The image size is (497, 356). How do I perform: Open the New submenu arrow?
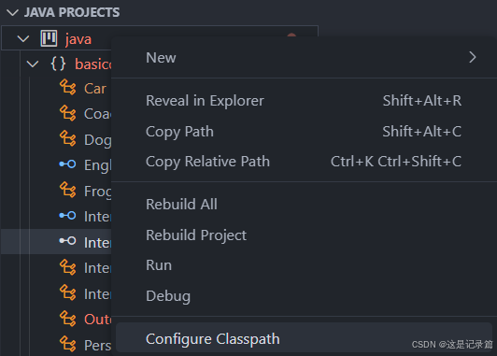[473, 57]
